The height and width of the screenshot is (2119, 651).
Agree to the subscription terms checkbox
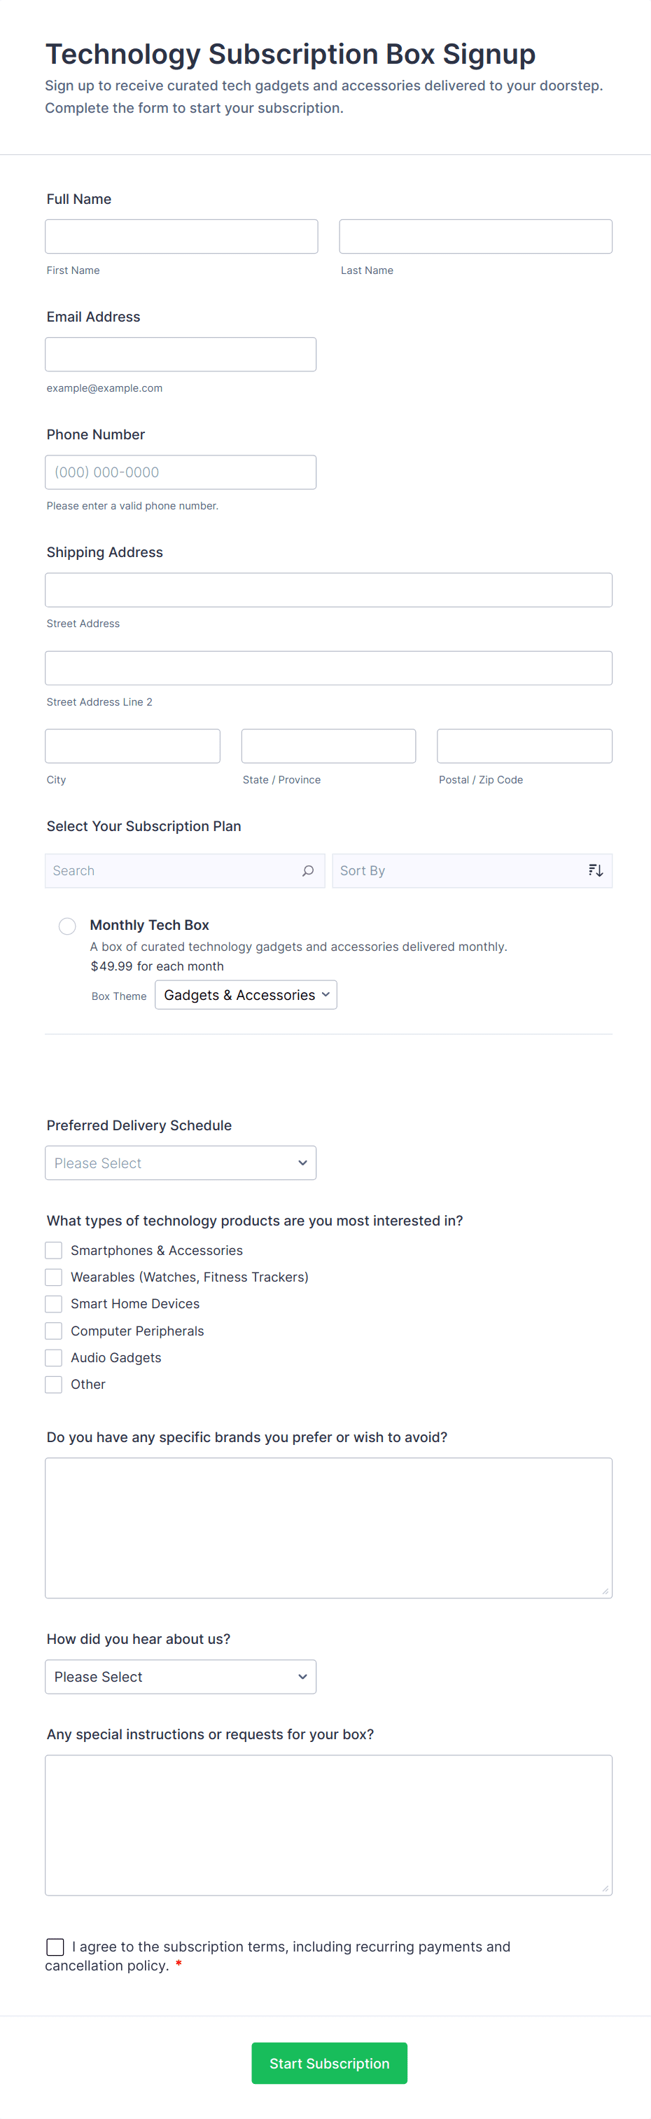55,1946
